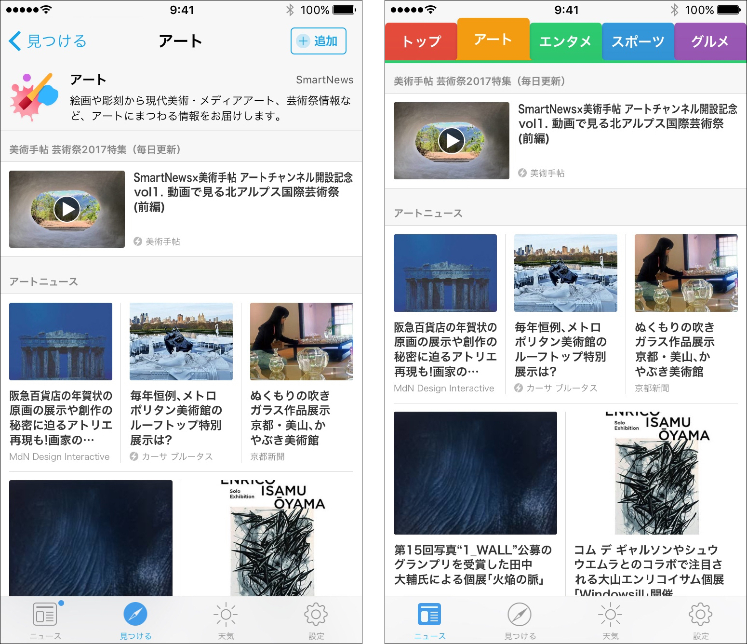Viewport: 747px width, 644px height.
Task: Read 第15回写真“1_WALL”公募 article
Action: click(473, 564)
